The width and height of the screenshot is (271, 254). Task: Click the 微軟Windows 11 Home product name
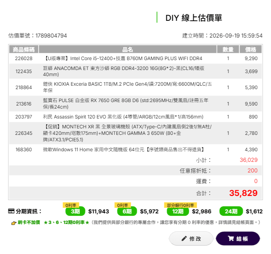click(124, 150)
